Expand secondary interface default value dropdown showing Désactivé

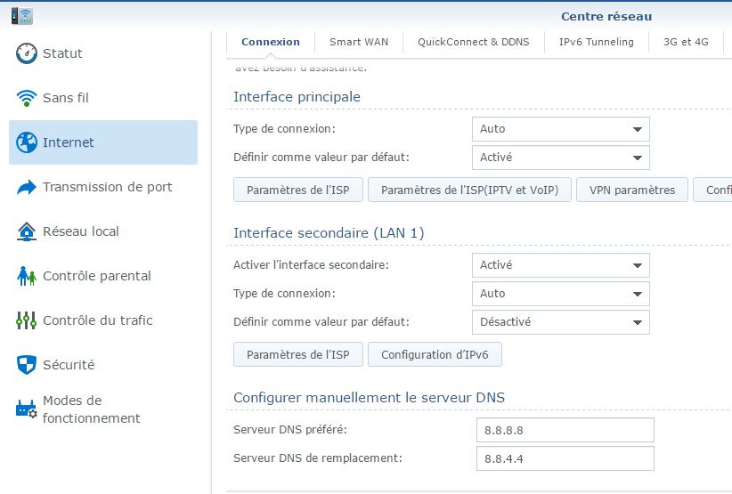[x=560, y=322]
